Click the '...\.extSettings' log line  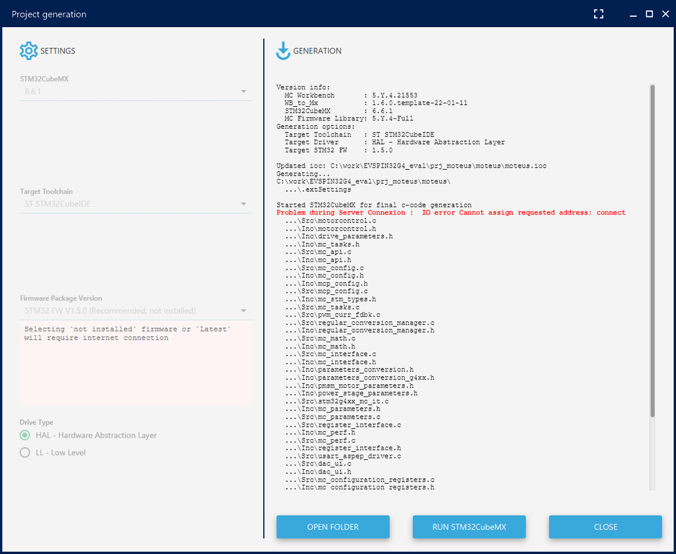[x=318, y=189]
